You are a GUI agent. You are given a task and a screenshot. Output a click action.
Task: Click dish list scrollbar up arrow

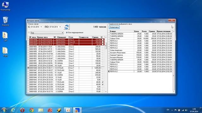[174, 31]
